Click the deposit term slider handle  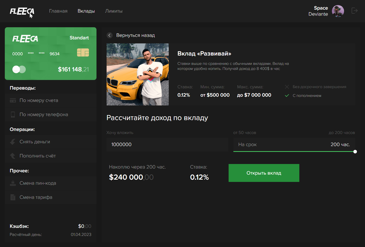(355, 152)
